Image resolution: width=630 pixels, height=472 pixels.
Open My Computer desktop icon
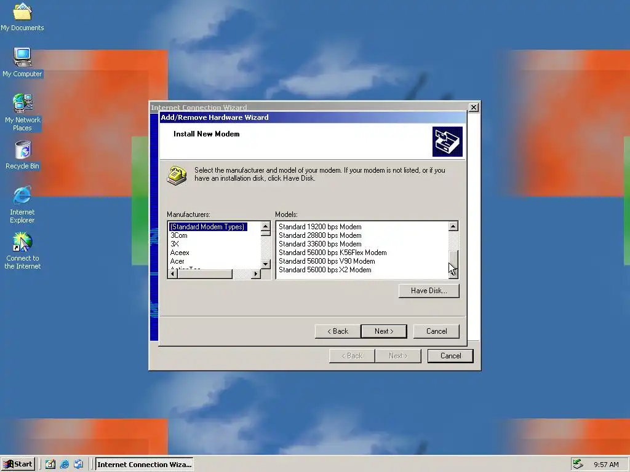[22, 62]
